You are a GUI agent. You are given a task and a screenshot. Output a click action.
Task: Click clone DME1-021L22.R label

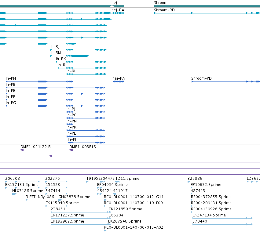coord(35,147)
